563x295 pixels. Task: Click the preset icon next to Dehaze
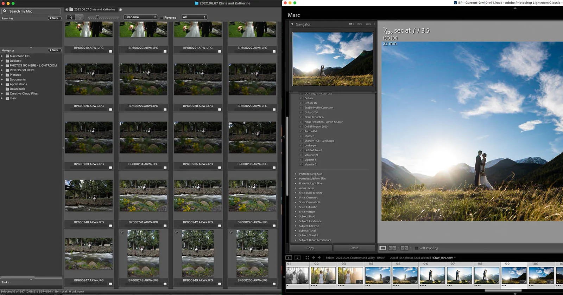(301, 98)
